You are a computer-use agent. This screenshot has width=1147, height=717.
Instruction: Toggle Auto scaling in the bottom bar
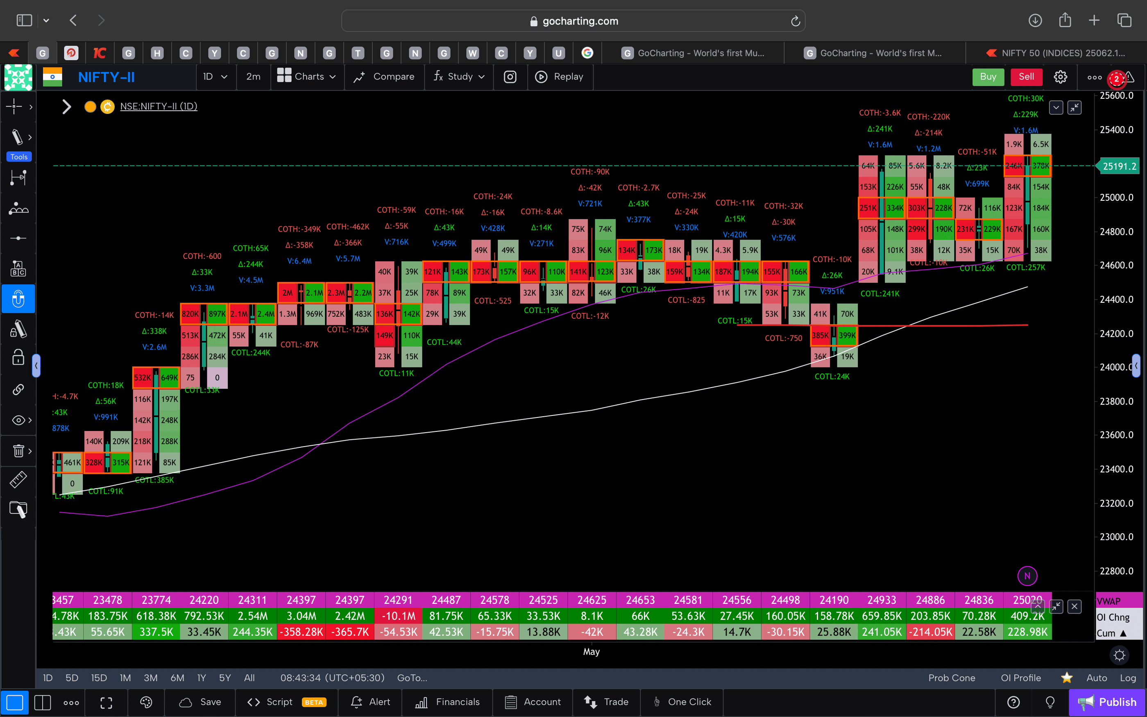1097,678
